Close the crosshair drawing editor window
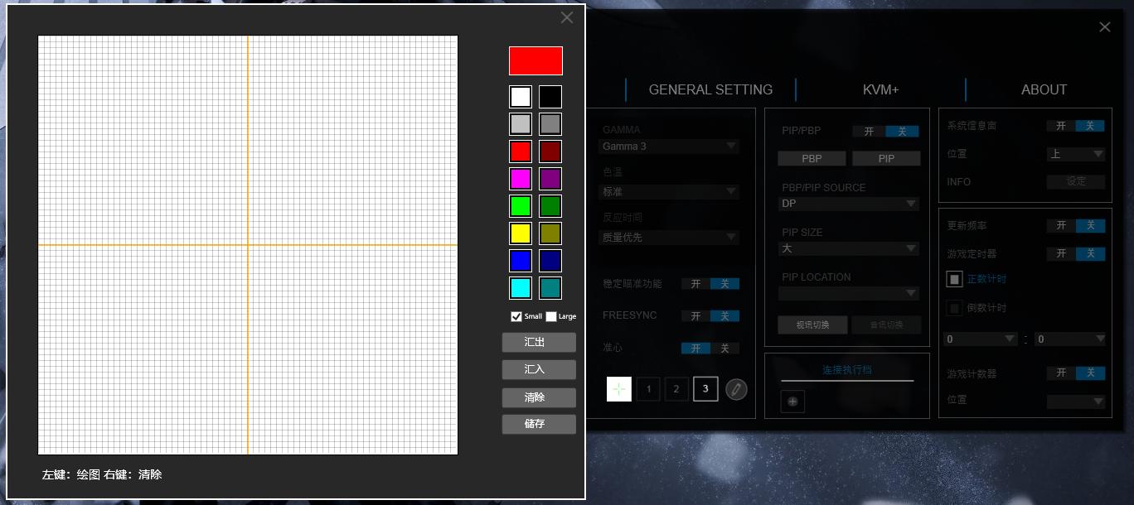Screen dimensions: 1134x505 pyautogui.click(x=567, y=17)
